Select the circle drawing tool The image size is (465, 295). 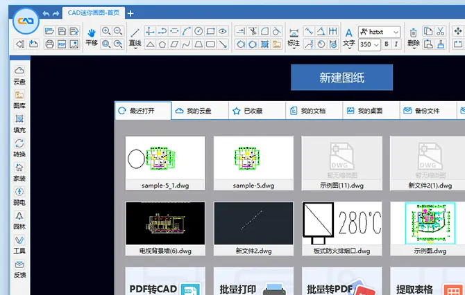[x=198, y=31]
